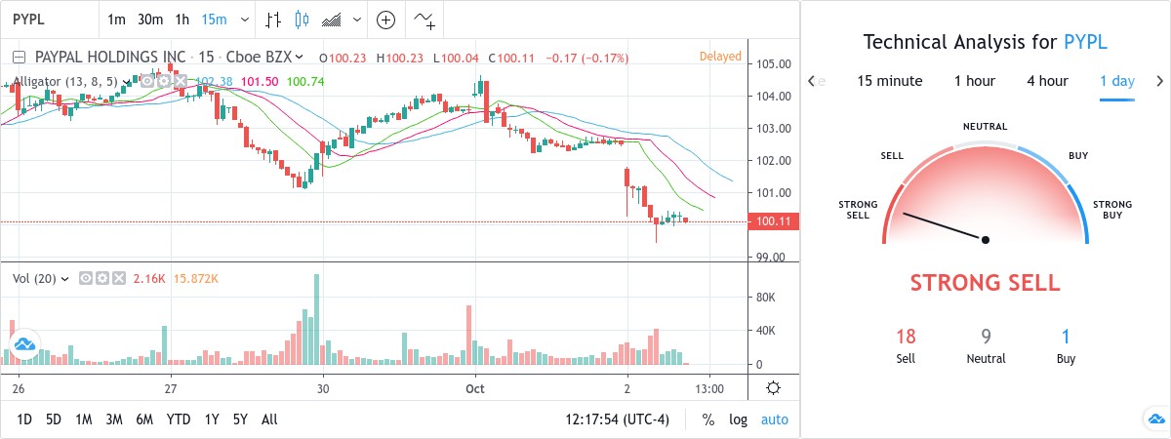The image size is (1171, 439).
Task: Click the Neutral count 9
Action: (x=986, y=338)
